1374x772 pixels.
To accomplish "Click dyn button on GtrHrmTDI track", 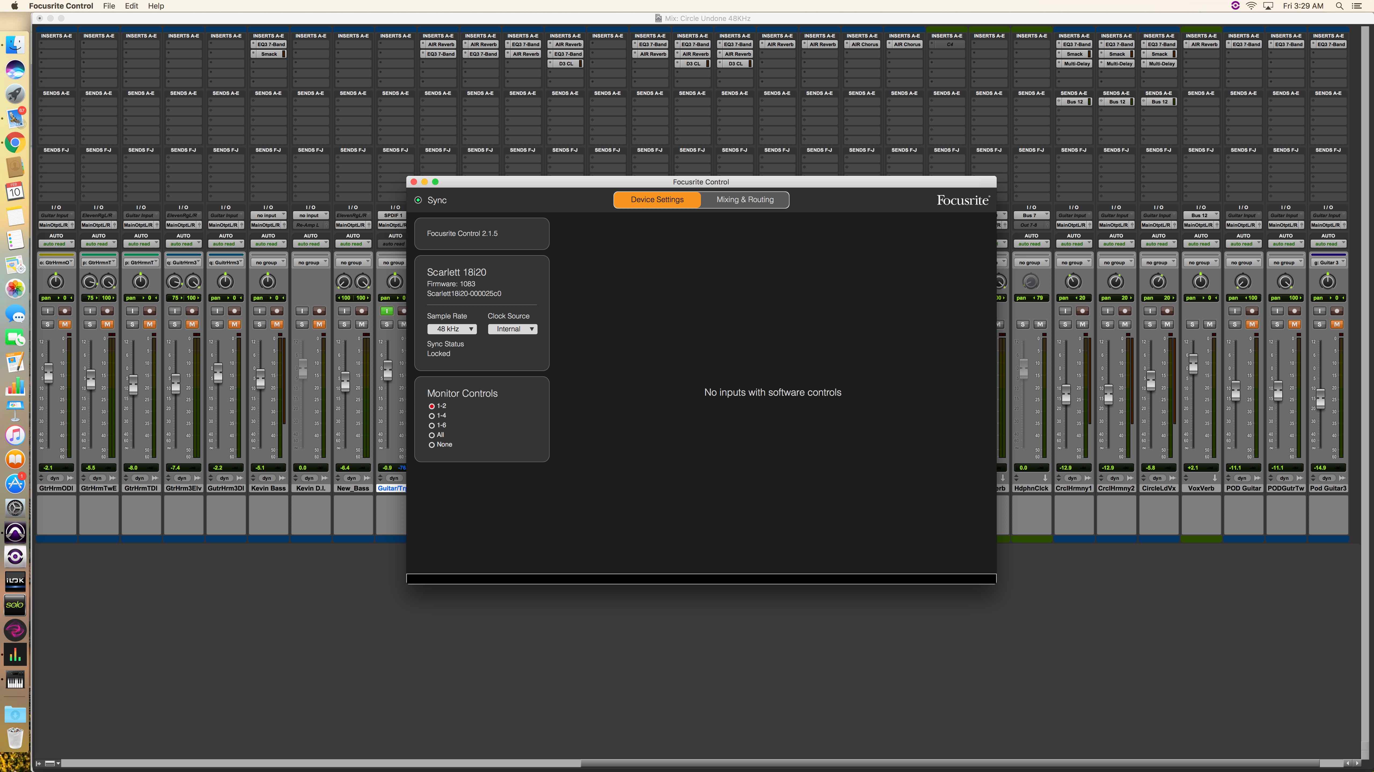I will coord(139,478).
